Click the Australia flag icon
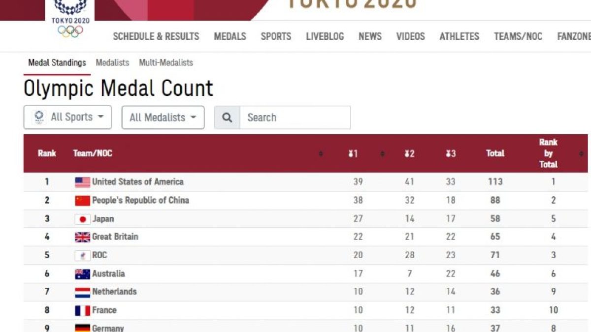591x332 pixels. pyautogui.click(x=82, y=274)
